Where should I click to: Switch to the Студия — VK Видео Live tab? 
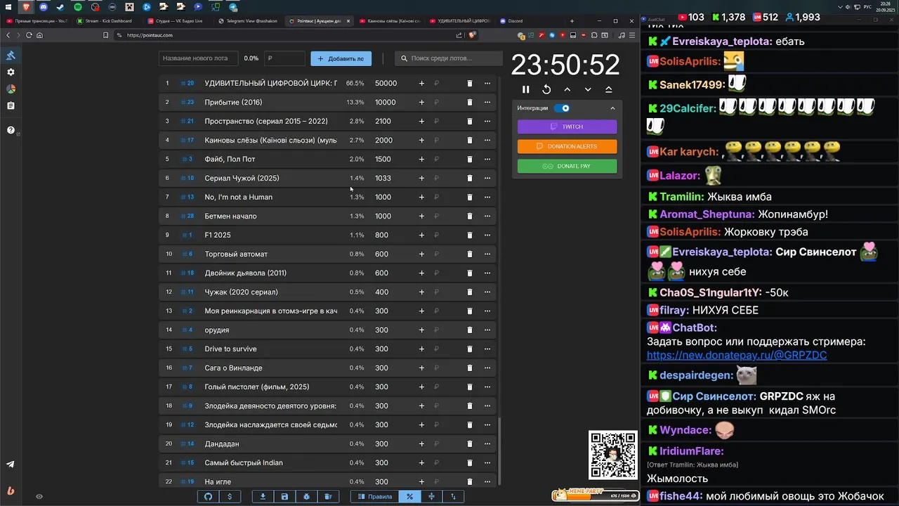pyautogui.click(x=177, y=21)
